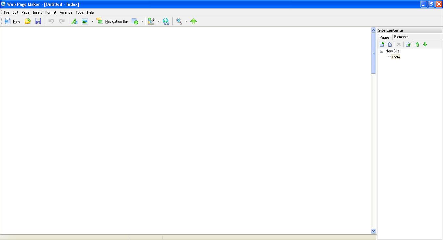The width and height of the screenshot is (443, 240).
Task: Open the Help menu
Action: click(91, 12)
